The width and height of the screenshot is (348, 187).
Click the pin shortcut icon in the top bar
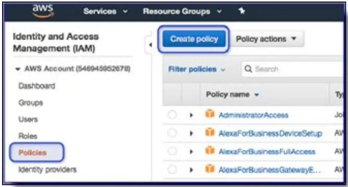click(x=242, y=10)
